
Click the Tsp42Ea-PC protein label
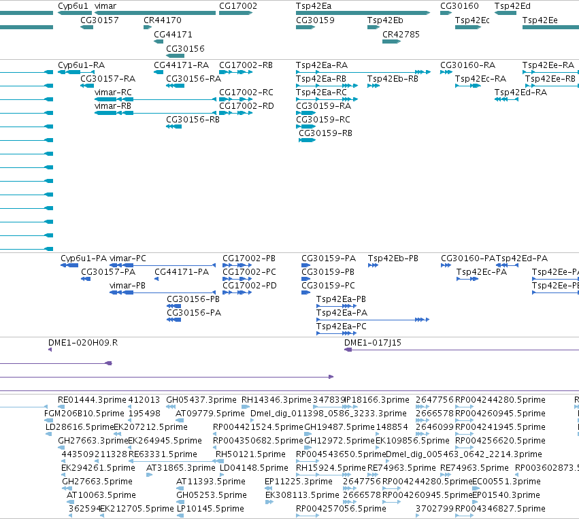coord(341,327)
